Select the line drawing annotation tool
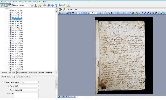 click(145, 13)
